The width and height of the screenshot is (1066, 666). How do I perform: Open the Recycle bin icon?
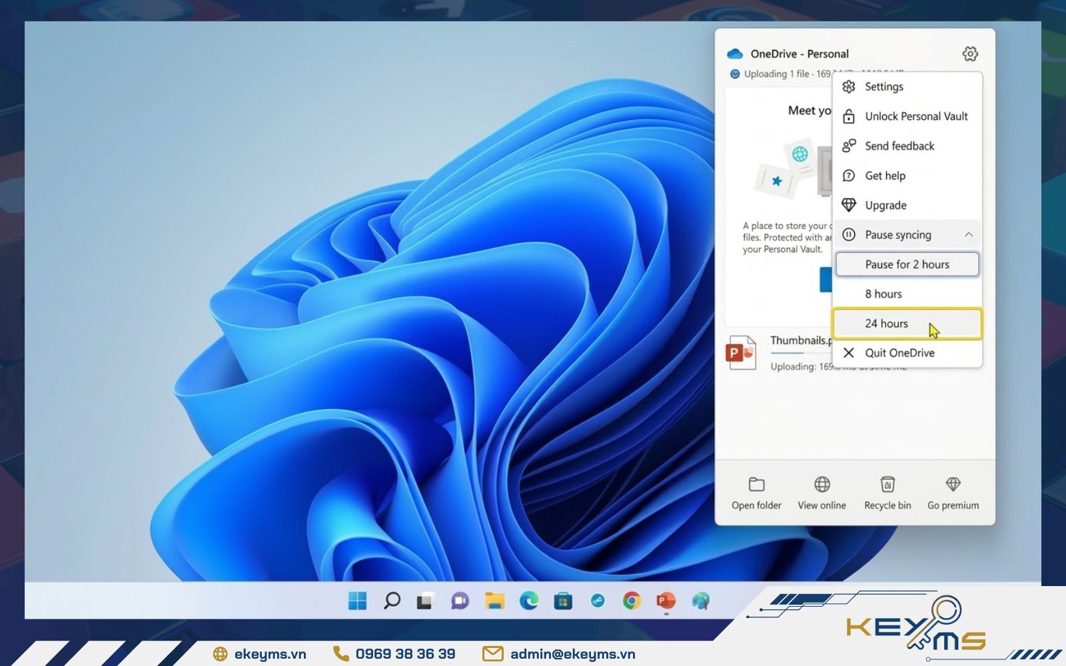887,484
